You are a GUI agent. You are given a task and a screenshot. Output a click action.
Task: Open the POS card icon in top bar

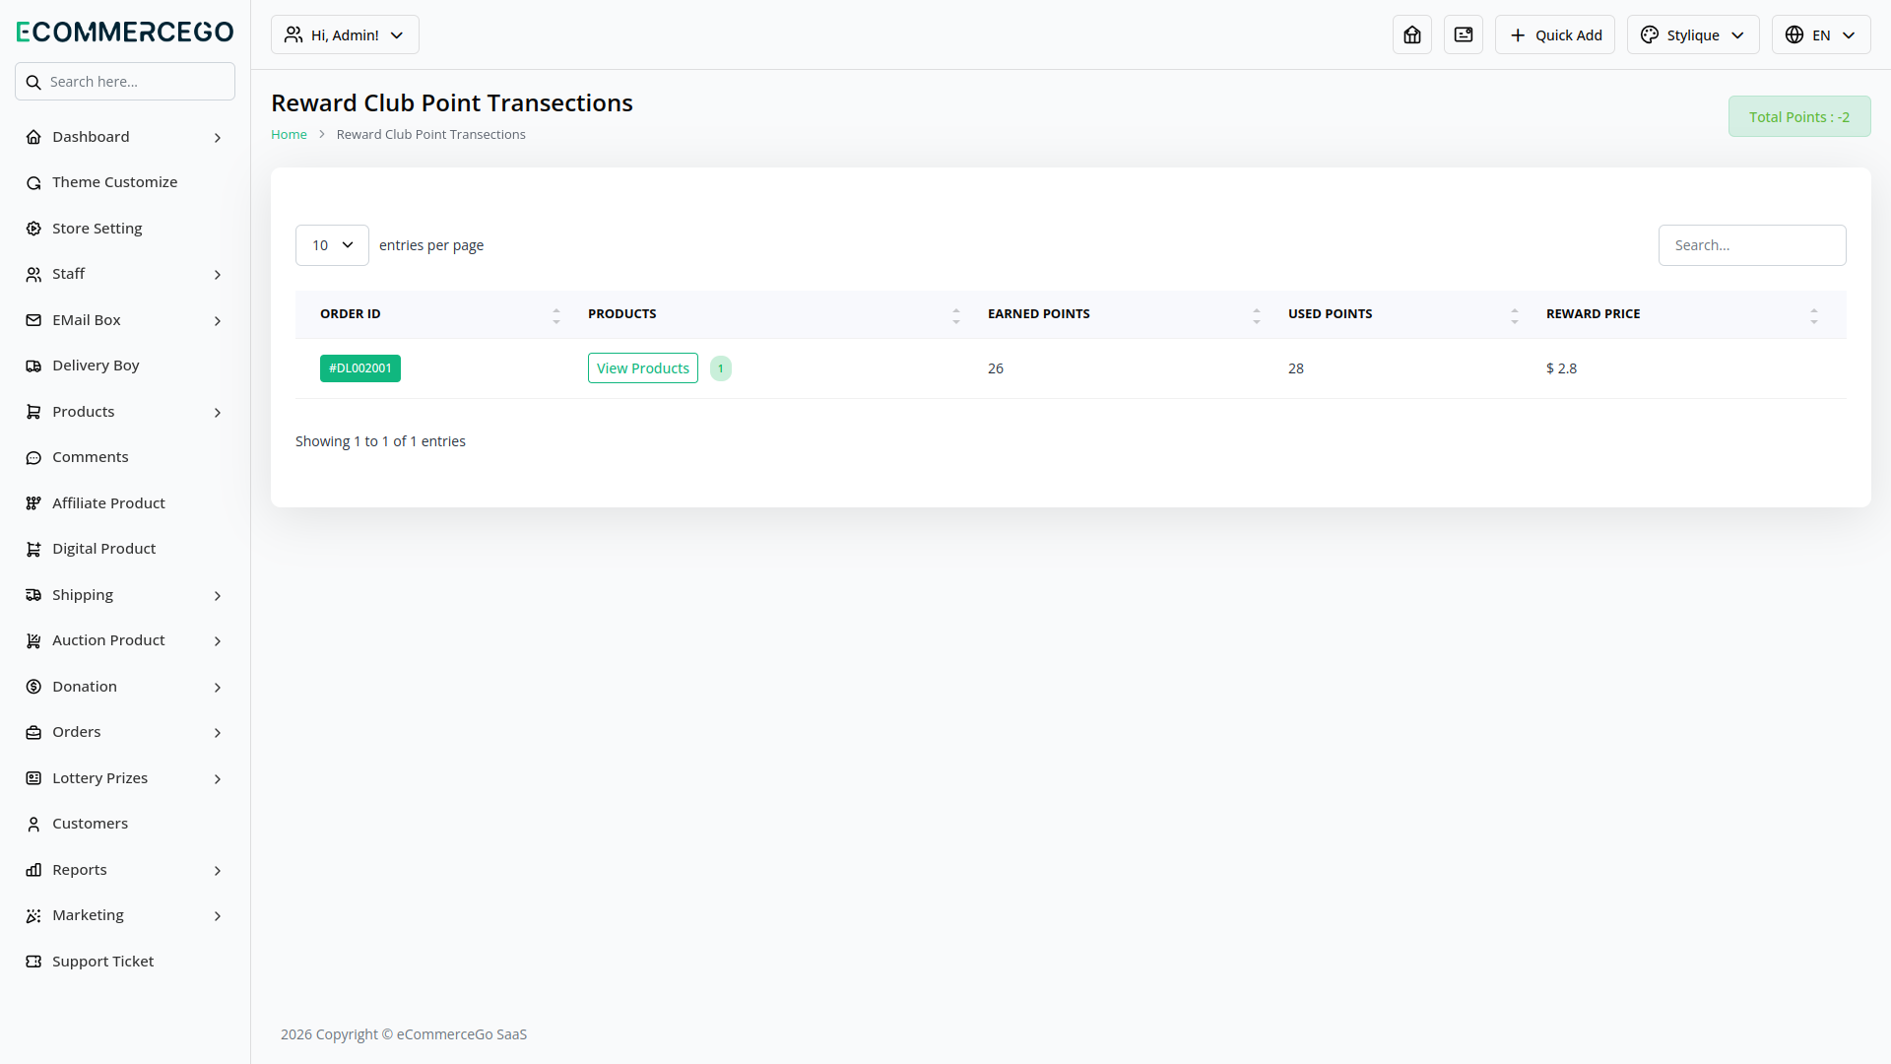pyautogui.click(x=1464, y=34)
